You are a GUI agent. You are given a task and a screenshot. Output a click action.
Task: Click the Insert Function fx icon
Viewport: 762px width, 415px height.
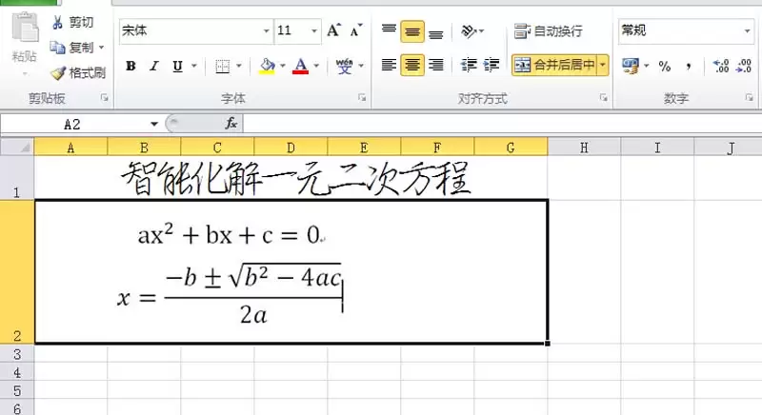click(x=231, y=124)
